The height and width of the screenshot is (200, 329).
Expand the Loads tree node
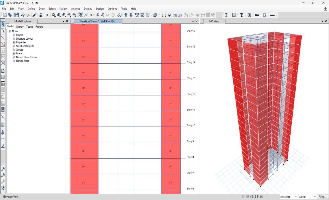point(14,53)
